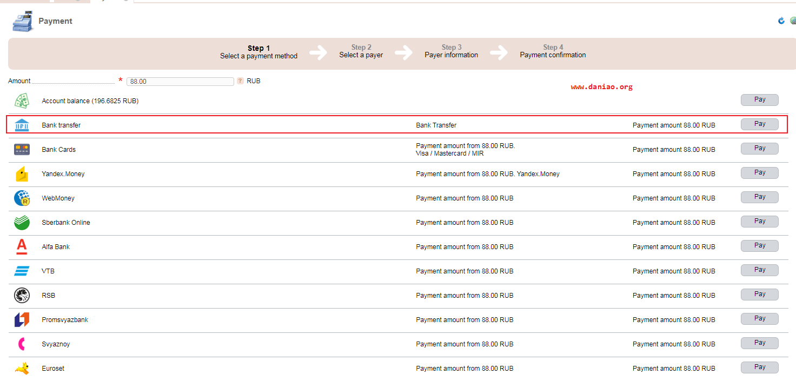Click the pink Svyaznoy icon
Image resolution: width=796 pixels, height=381 pixels.
(22, 344)
